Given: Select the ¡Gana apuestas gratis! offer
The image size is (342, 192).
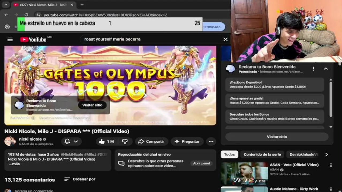Looking at the screenshot, I should click(275, 101).
